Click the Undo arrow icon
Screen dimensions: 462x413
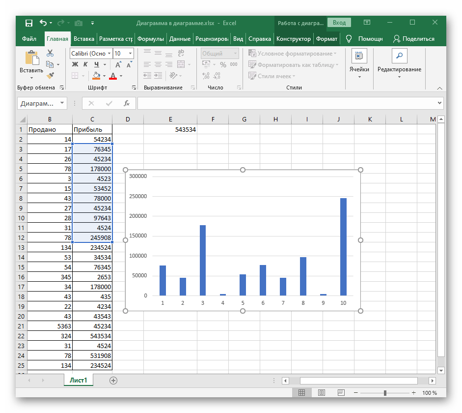tap(43, 23)
